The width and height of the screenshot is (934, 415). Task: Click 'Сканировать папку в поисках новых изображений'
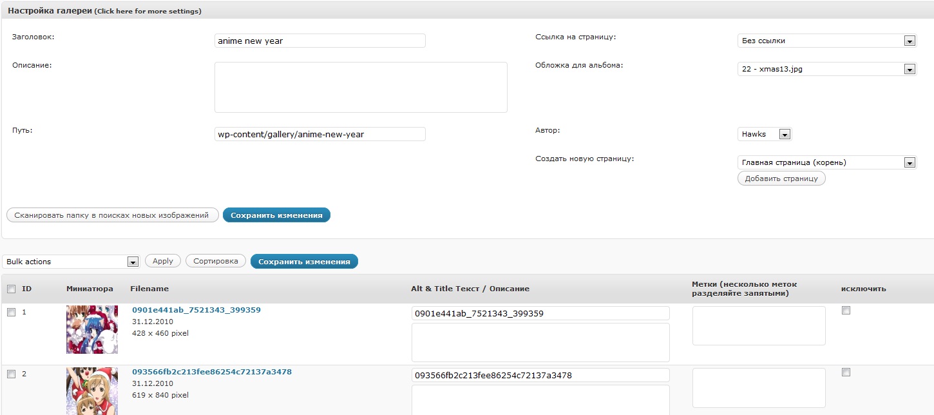click(x=112, y=215)
